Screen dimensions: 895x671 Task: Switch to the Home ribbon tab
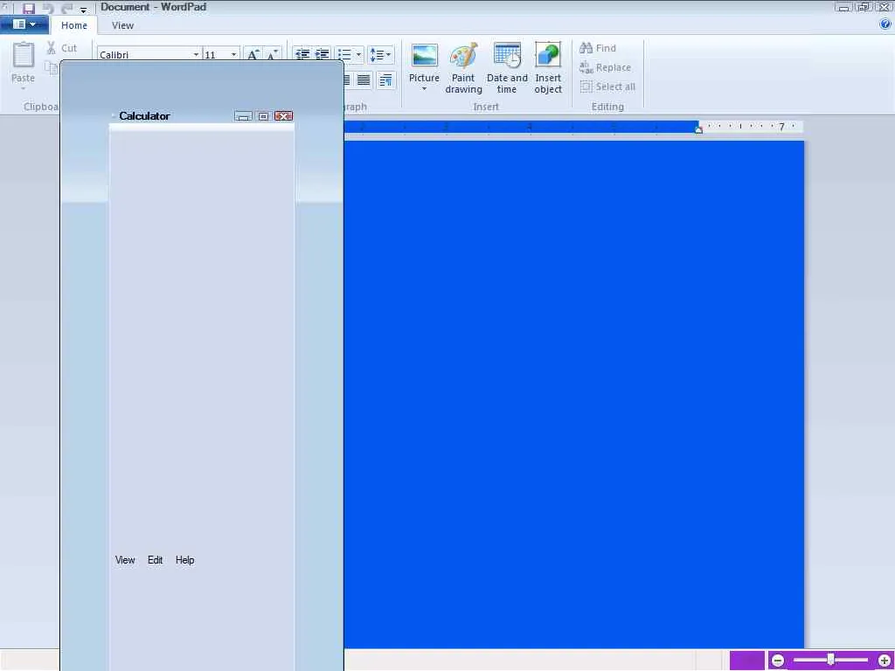tap(74, 25)
